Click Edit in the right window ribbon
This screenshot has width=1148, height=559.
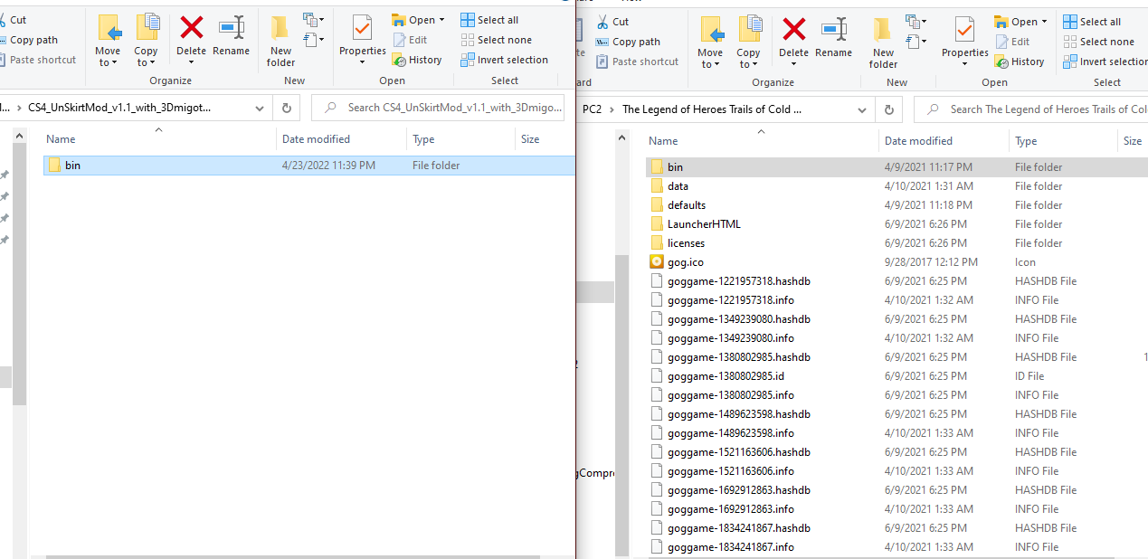(1012, 42)
